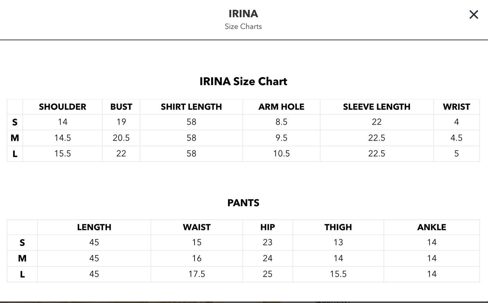Click the 9.5 arm hole measurement
488x303 pixels.
click(x=281, y=138)
